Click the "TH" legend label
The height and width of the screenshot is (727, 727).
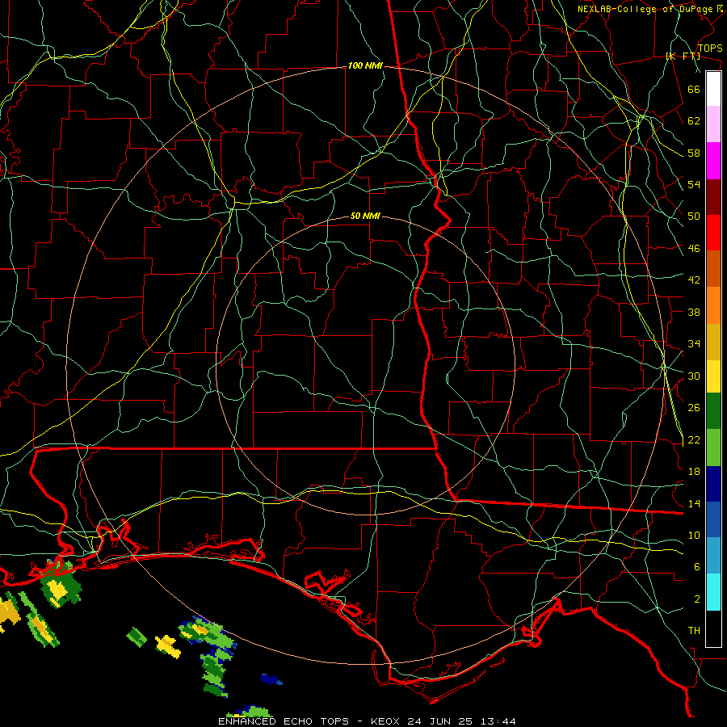(x=694, y=631)
